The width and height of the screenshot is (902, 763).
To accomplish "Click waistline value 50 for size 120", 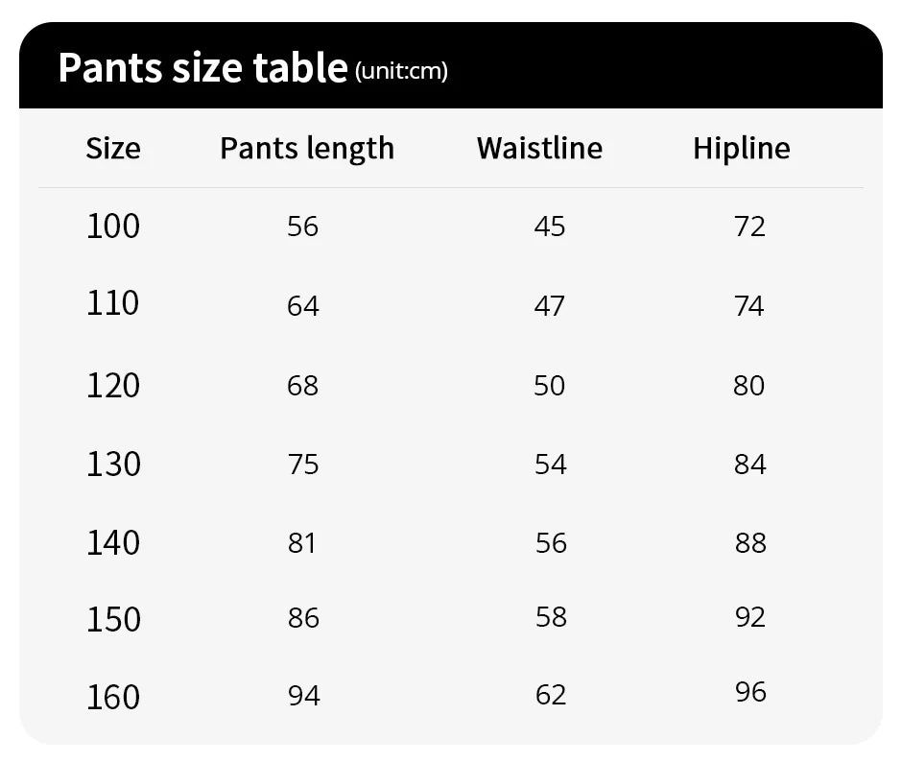I will pos(550,386).
